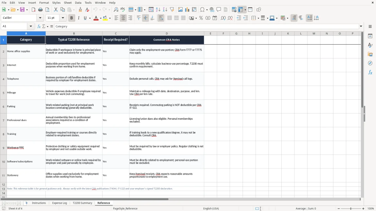Insert an image
This screenshot has width=376, height=211.
click(x=180, y=10)
